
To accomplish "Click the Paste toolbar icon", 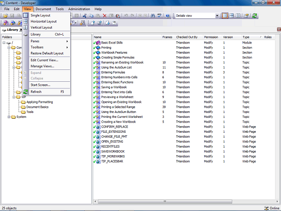I will click(x=98, y=16).
